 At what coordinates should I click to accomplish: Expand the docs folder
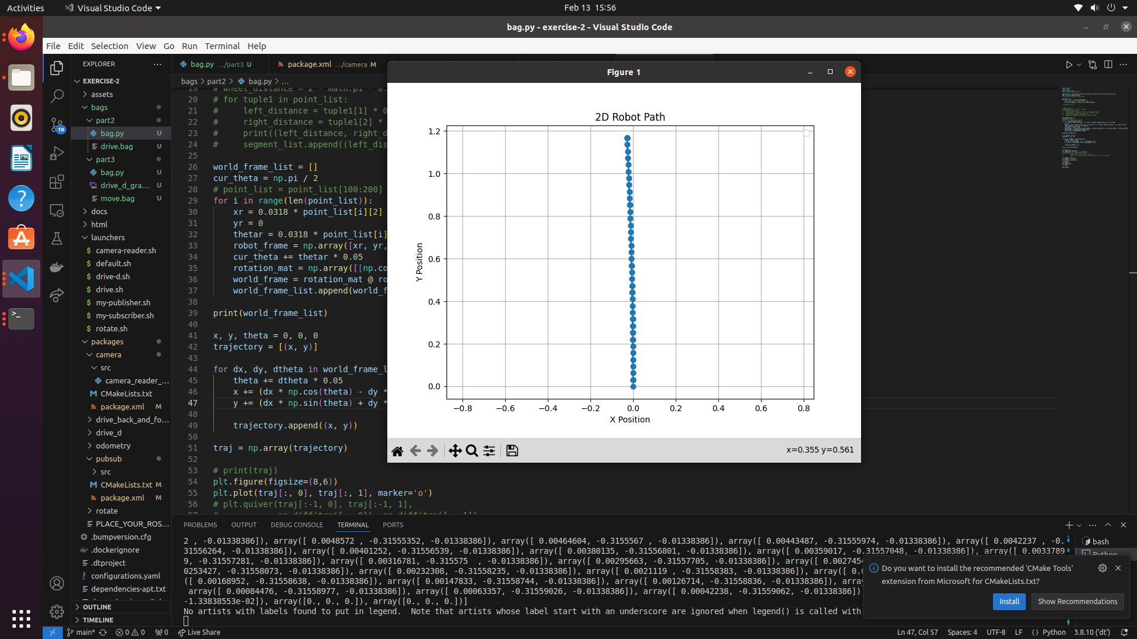coord(99,211)
